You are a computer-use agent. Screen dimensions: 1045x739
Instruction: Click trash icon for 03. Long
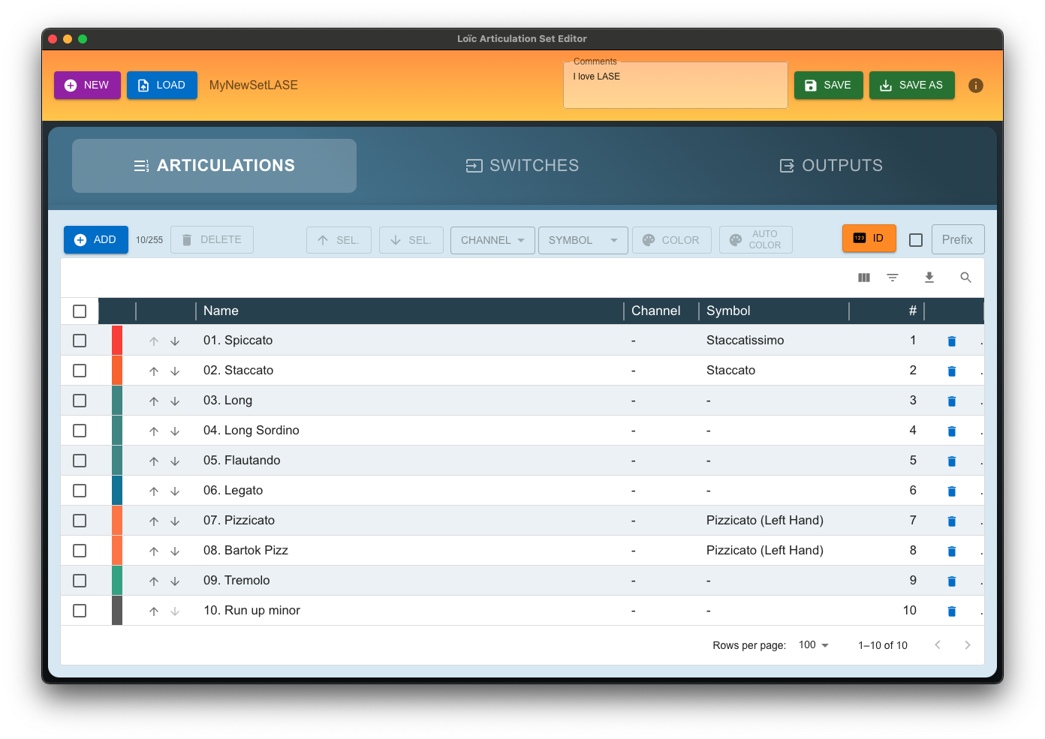[951, 401]
